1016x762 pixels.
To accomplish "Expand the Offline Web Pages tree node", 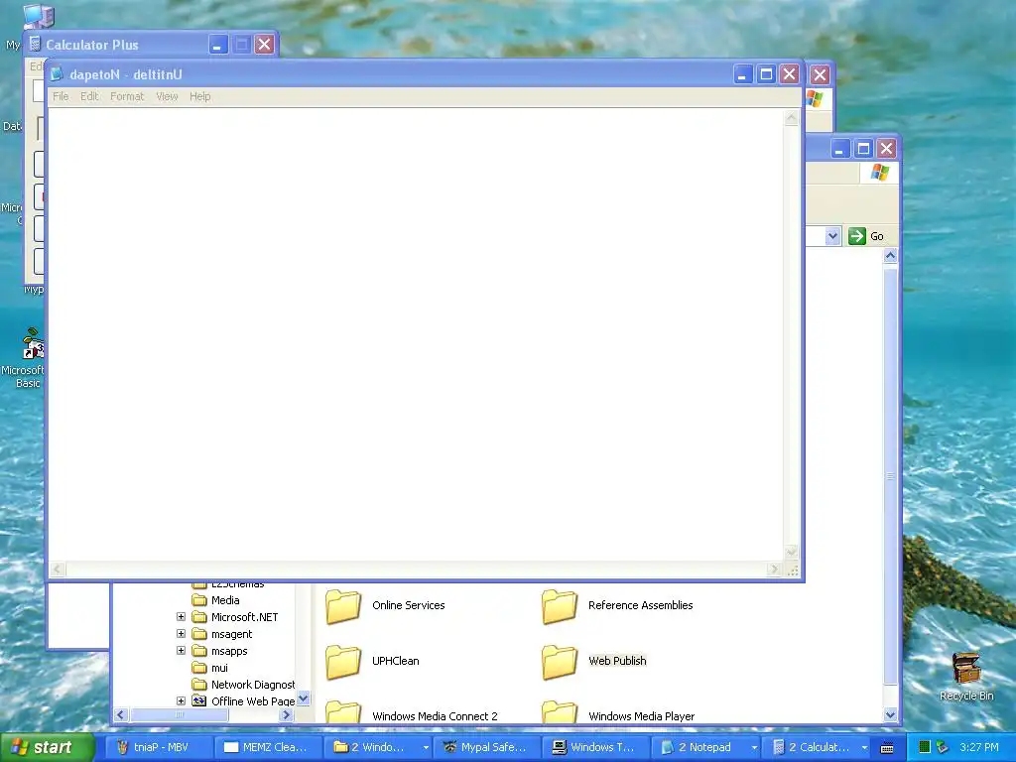I will click(x=181, y=701).
